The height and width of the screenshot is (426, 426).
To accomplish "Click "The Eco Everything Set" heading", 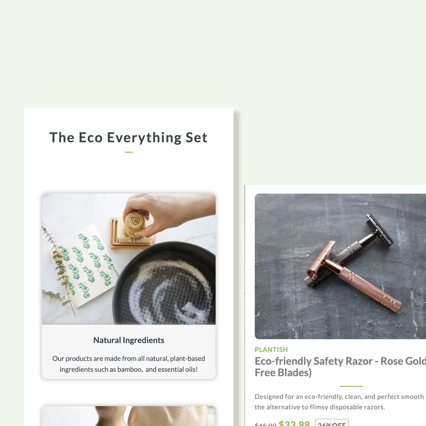I will point(128,138).
